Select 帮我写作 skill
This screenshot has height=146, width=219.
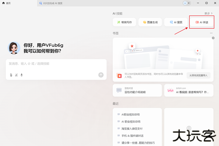(124, 22)
